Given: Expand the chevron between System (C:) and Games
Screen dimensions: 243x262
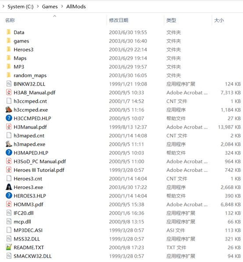Looking at the screenshot, I should pos(38,6).
